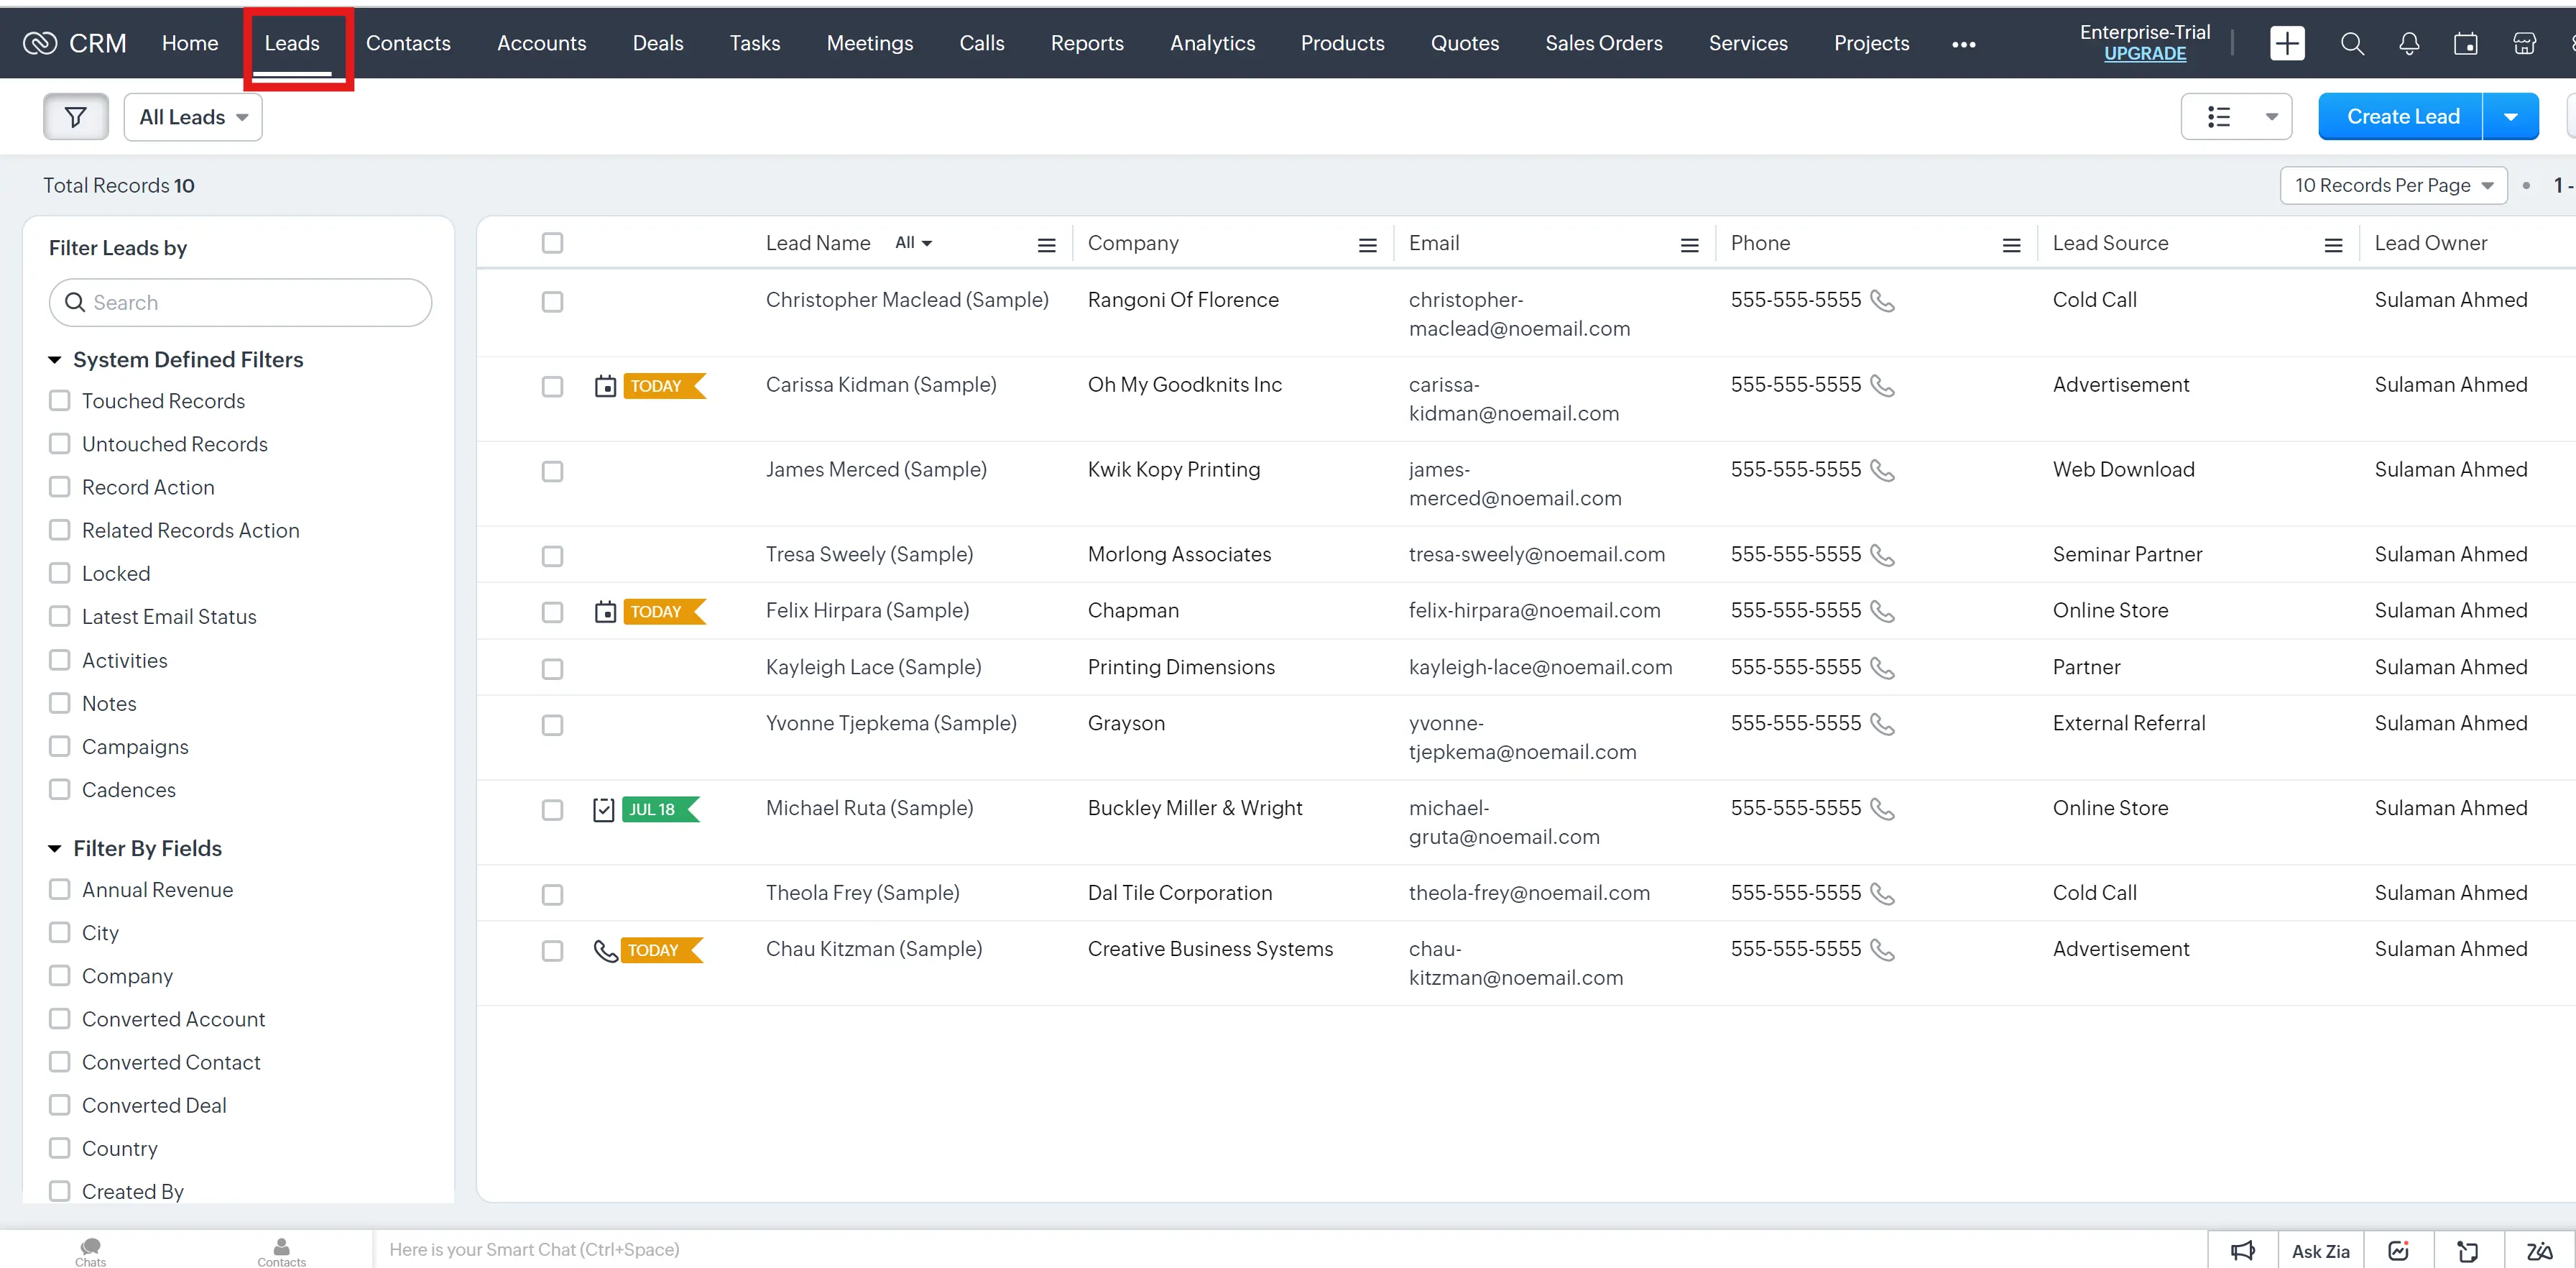The image size is (2576, 1268).
Task: Open the calendar icon in top bar
Action: point(2465,43)
